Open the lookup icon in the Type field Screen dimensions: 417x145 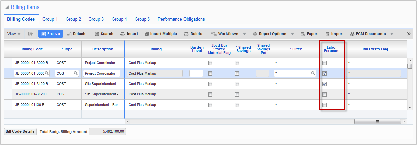76,73
